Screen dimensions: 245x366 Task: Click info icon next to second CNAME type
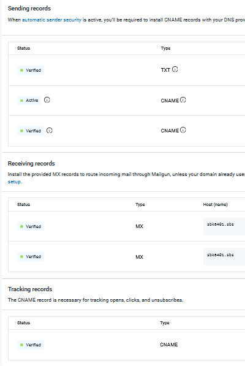pyautogui.click(x=183, y=130)
